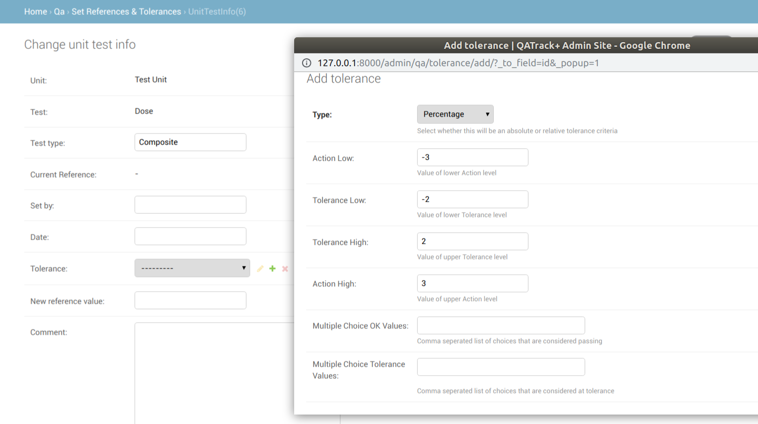Click the Test type Composite field

coord(190,142)
